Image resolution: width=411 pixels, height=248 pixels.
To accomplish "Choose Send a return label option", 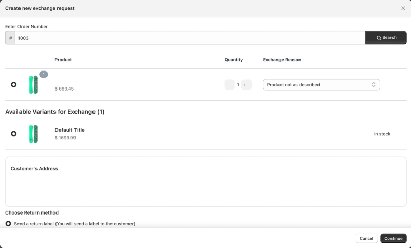I will (x=8, y=224).
